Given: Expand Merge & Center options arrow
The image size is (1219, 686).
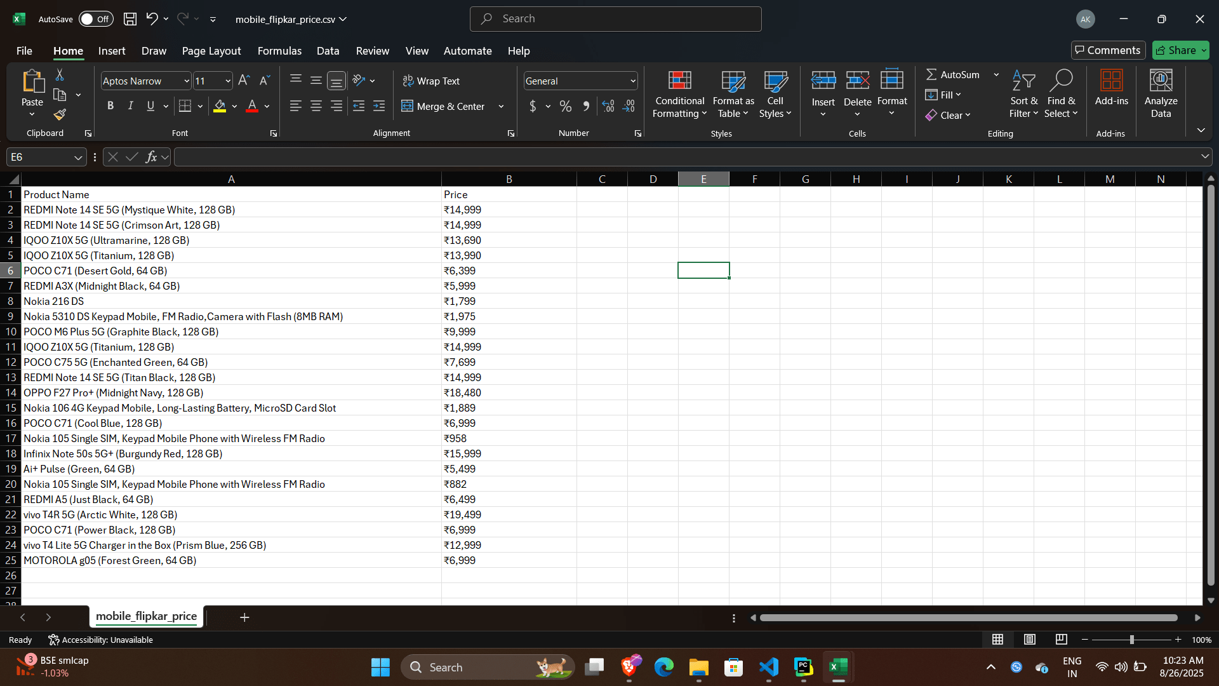Looking at the screenshot, I should click(502, 107).
